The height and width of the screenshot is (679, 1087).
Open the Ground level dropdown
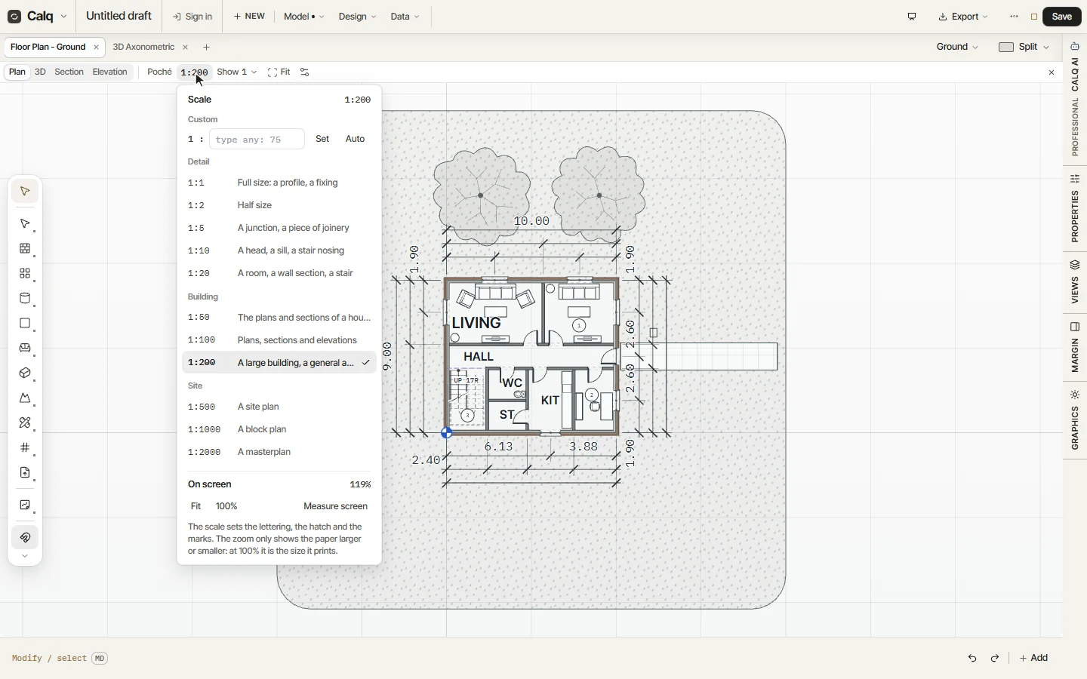point(958,48)
